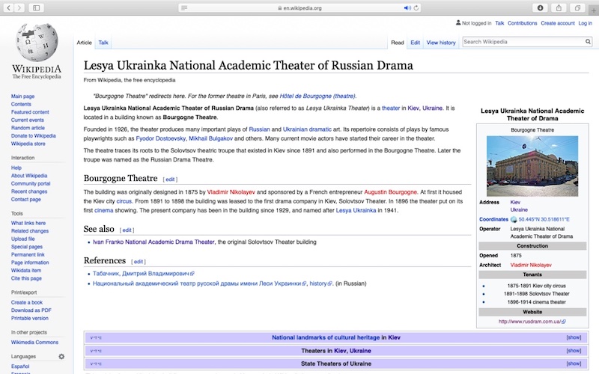
Task: Open Mikhail Bulgakov link
Action: 210,138
